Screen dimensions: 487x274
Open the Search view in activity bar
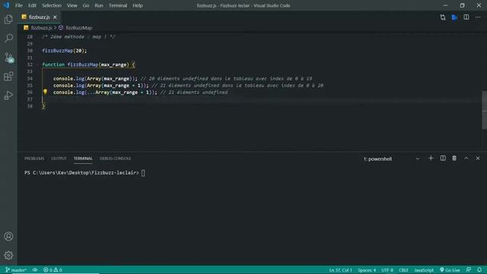[x=8, y=38]
